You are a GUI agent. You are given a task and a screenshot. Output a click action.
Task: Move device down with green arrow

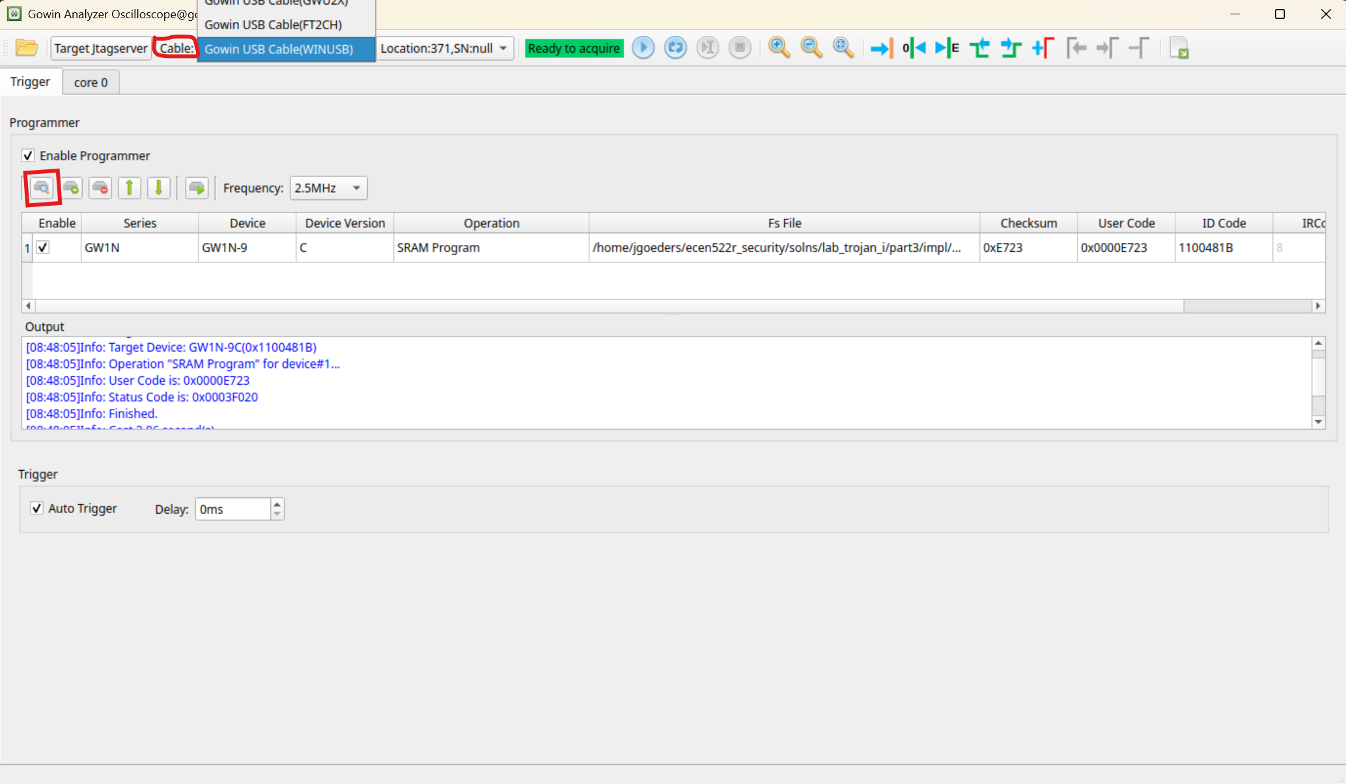click(x=158, y=188)
